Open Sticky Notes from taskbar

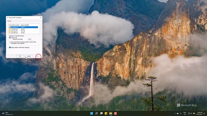pos(106,113)
